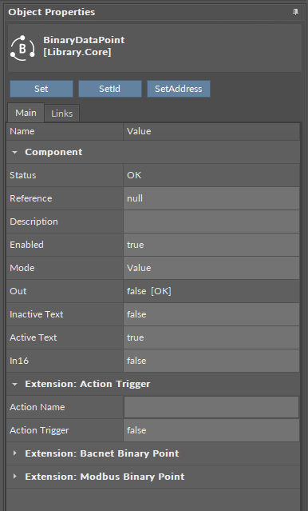The width and height of the screenshot is (308, 511).
Task: Toggle the In16 value field
Action: point(211,361)
